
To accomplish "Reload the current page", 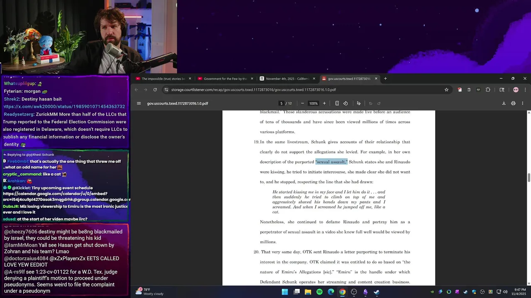I will coord(155,90).
